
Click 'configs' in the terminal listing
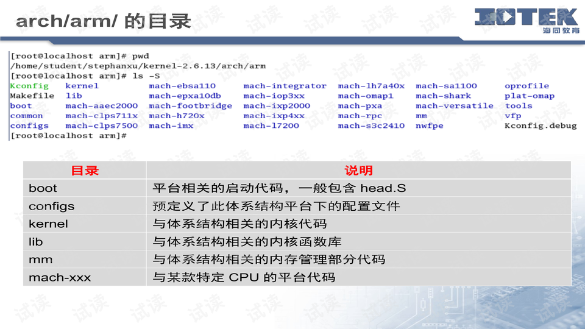tap(29, 126)
